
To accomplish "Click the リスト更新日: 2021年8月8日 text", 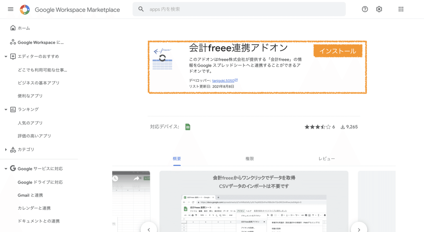I will (x=211, y=86).
